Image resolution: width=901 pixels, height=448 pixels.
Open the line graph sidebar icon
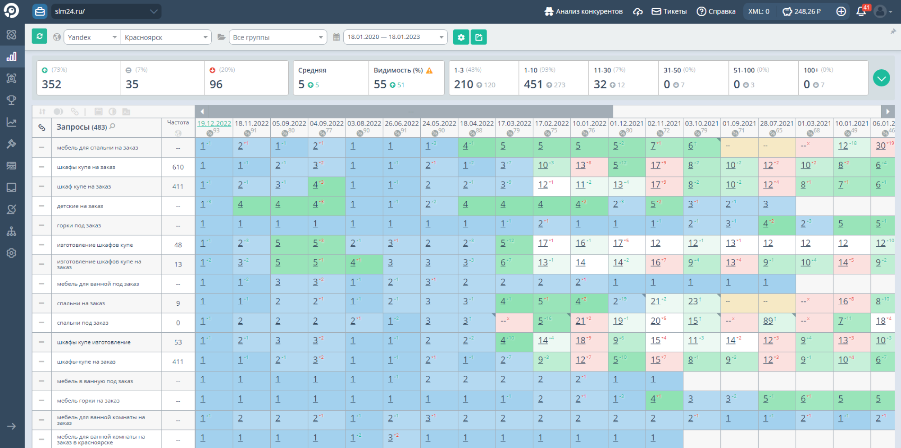point(12,122)
